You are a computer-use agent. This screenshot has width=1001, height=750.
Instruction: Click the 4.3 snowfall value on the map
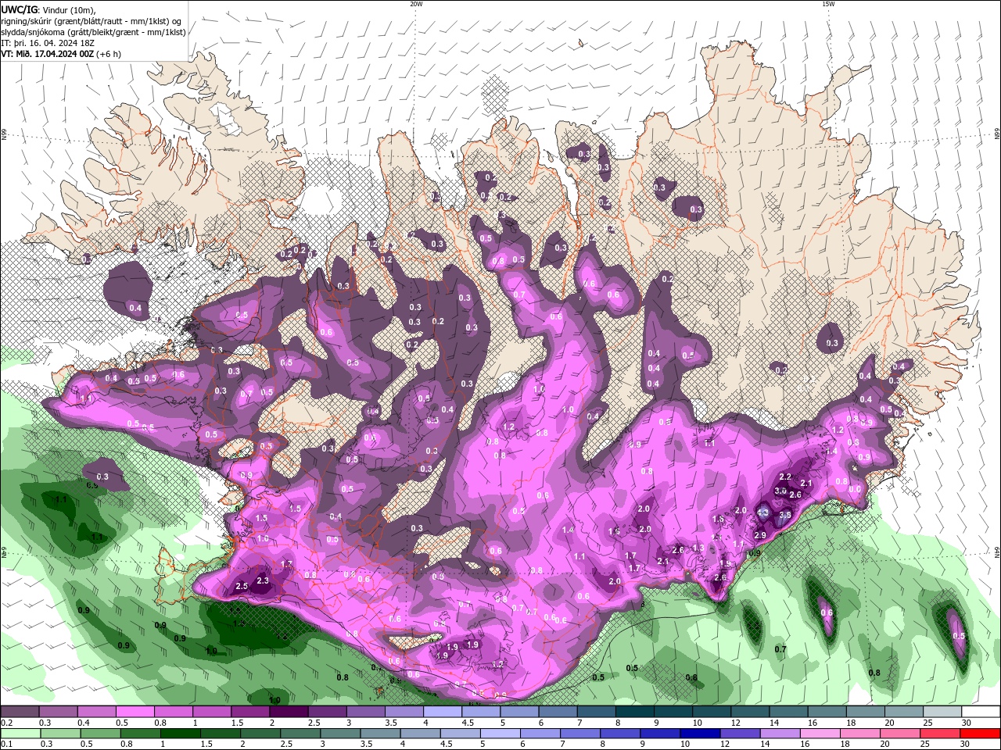[x=764, y=512]
